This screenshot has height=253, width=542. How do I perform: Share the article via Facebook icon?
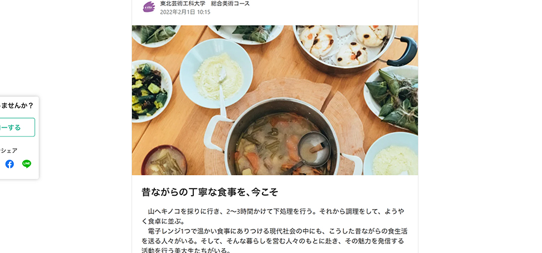10,164
